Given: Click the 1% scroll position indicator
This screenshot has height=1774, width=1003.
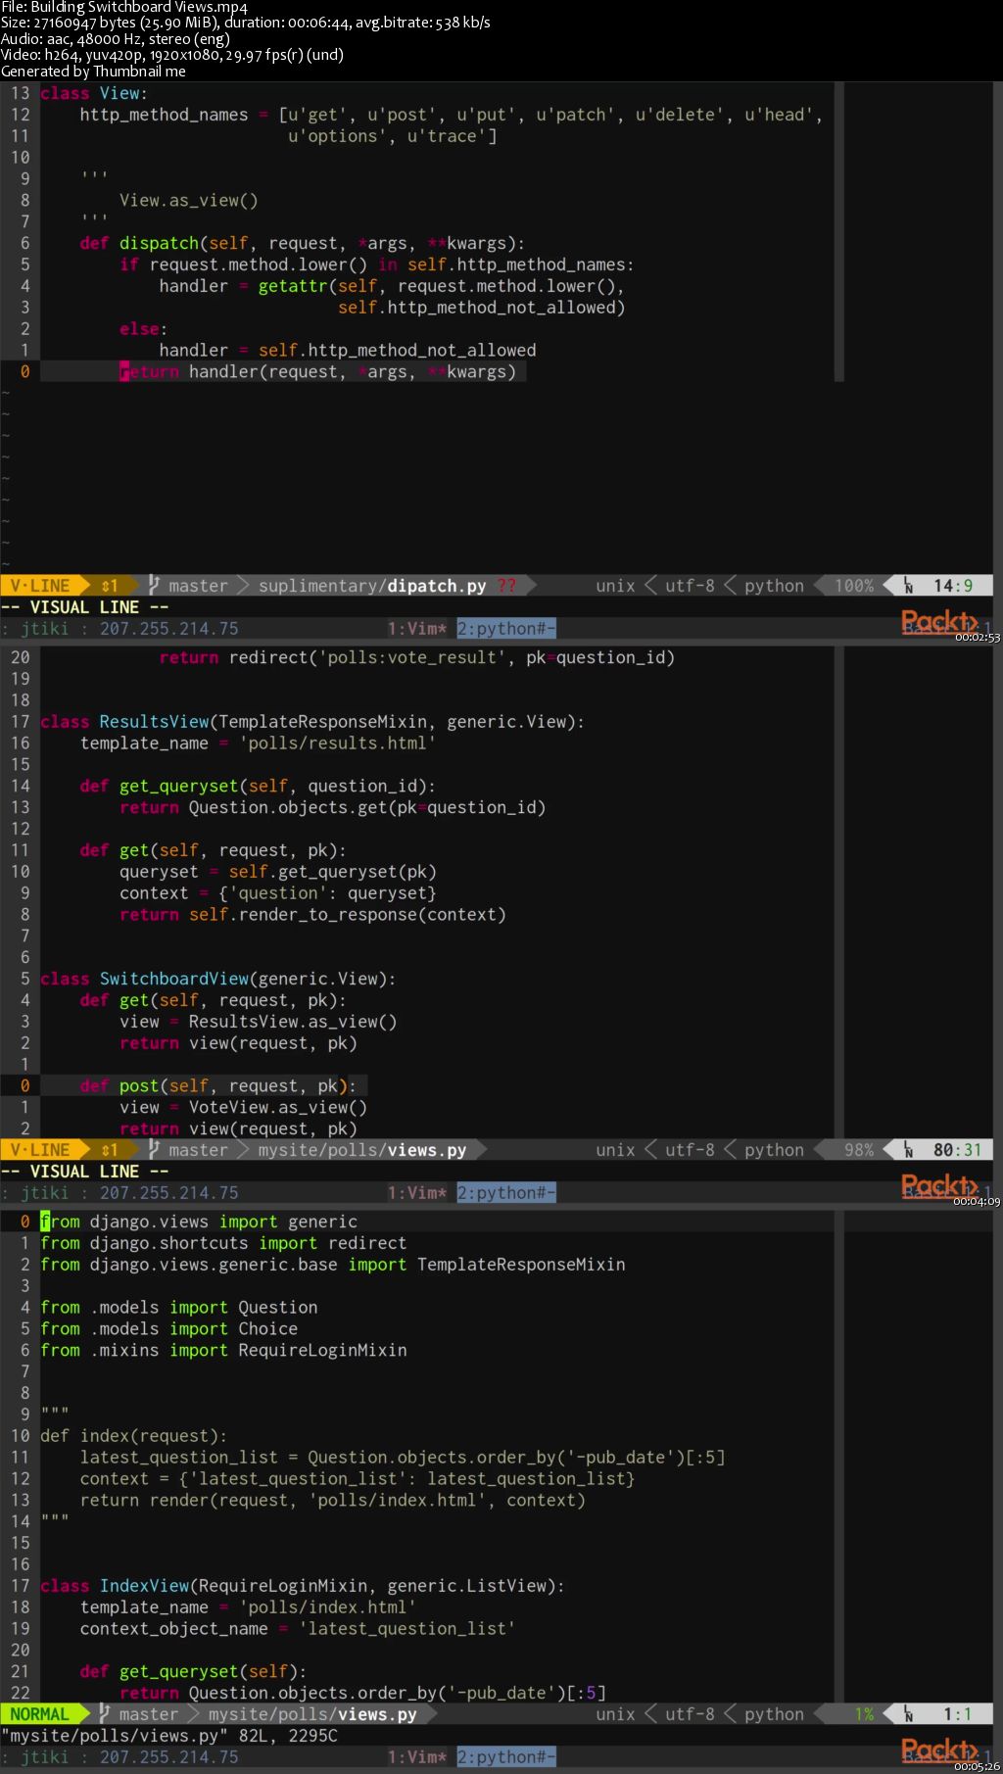Looking at the screenshot, I should 864,1714.
